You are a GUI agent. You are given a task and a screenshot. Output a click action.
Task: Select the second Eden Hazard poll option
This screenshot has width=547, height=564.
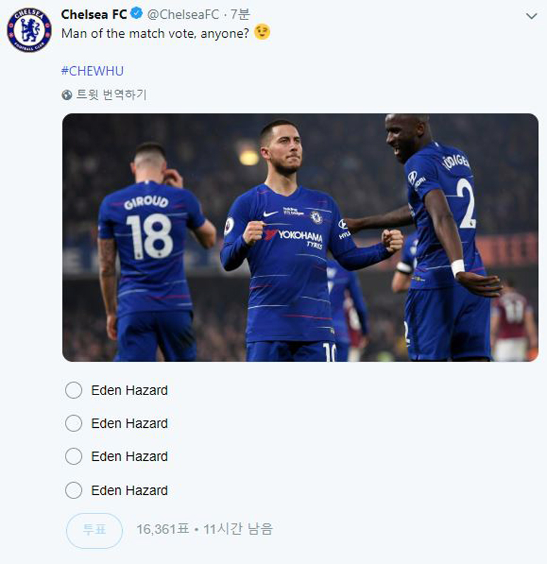tap(74, 423)
